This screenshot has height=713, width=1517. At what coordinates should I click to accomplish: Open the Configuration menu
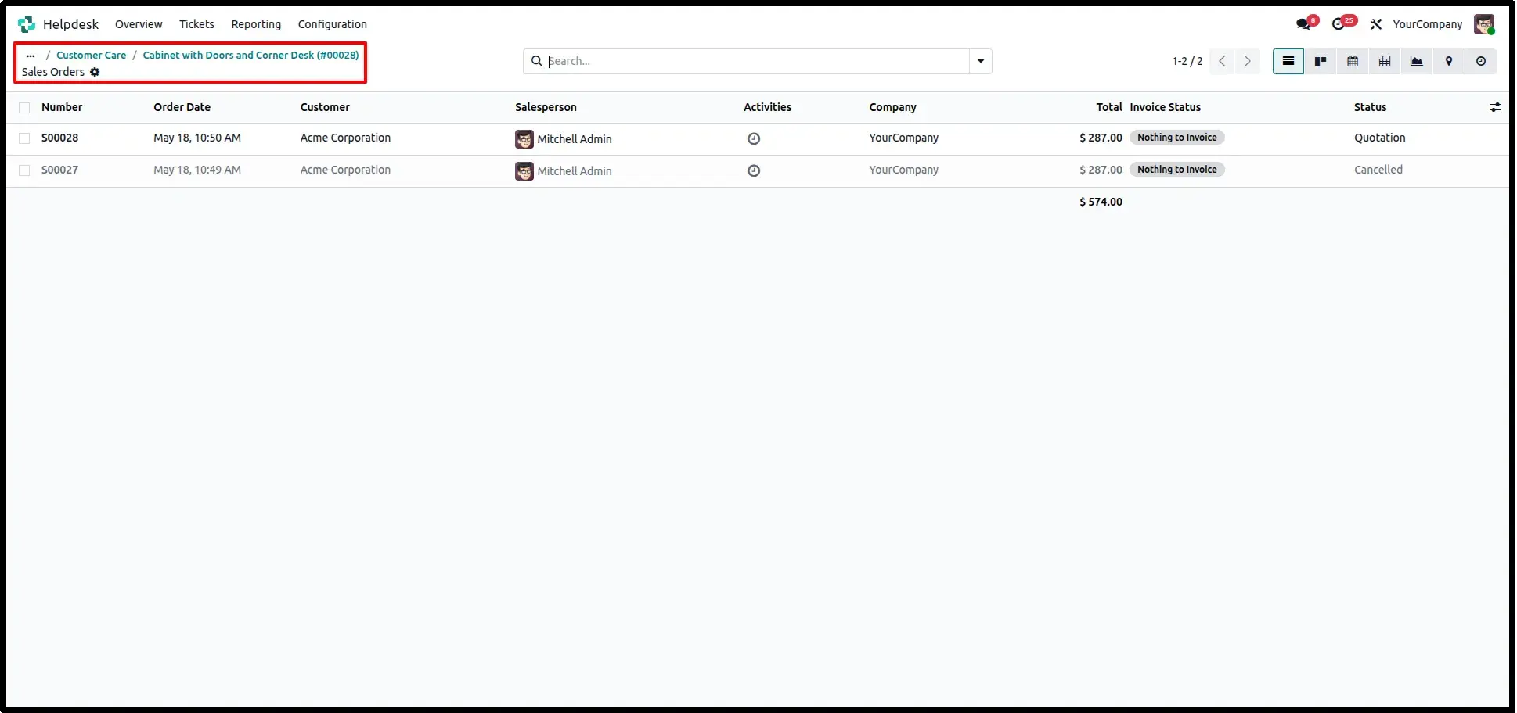(332, 24)
